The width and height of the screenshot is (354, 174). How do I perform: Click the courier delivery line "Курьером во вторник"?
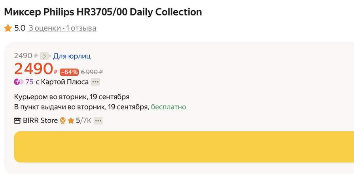point(72,97)
